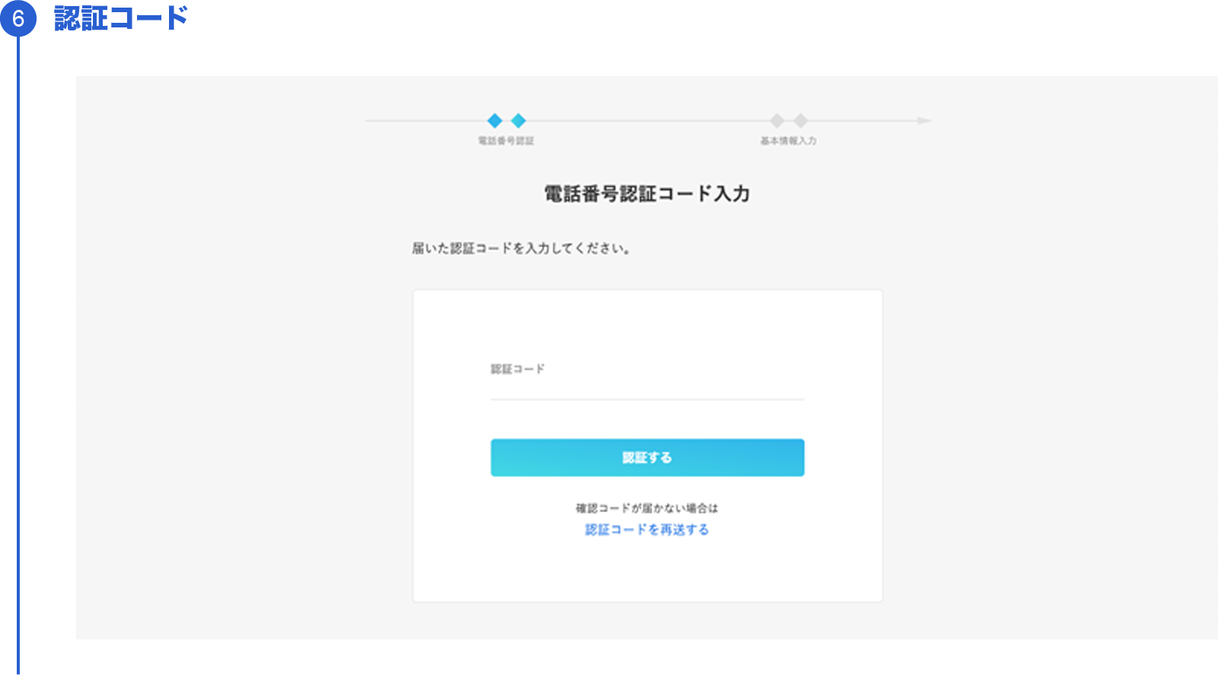This screenshot has width=1218, height=675.
Task: Click the 電話番号認証コード入力 page title
Action: (647, 194)
